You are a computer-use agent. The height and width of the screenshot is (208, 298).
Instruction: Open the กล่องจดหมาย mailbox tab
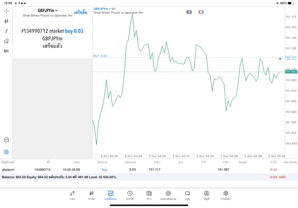pyautogui.click(x=168, y=195)
